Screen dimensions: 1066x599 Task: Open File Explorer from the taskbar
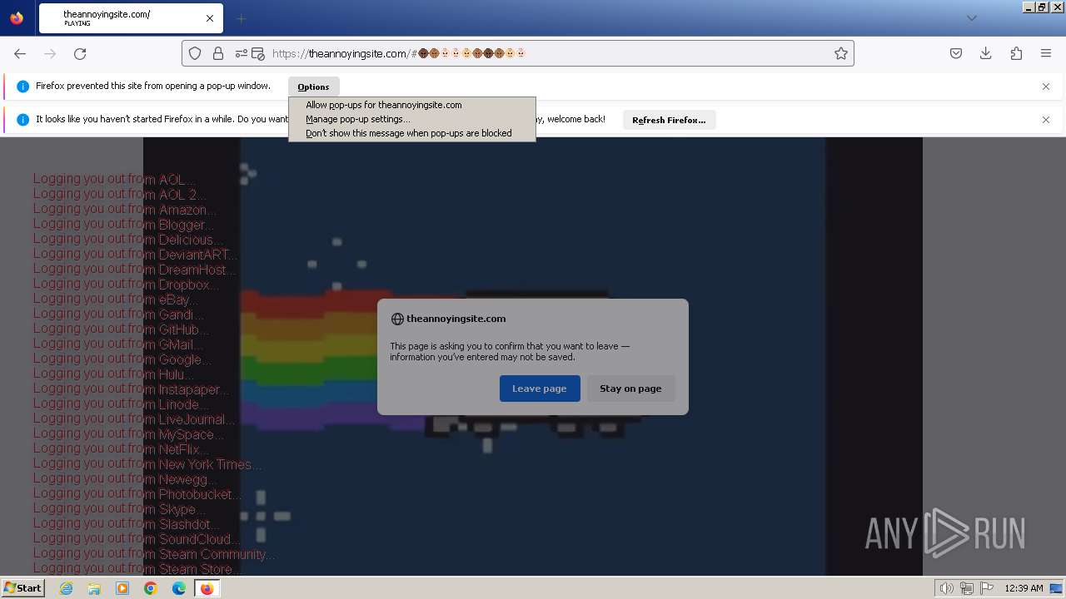point(94,588)
